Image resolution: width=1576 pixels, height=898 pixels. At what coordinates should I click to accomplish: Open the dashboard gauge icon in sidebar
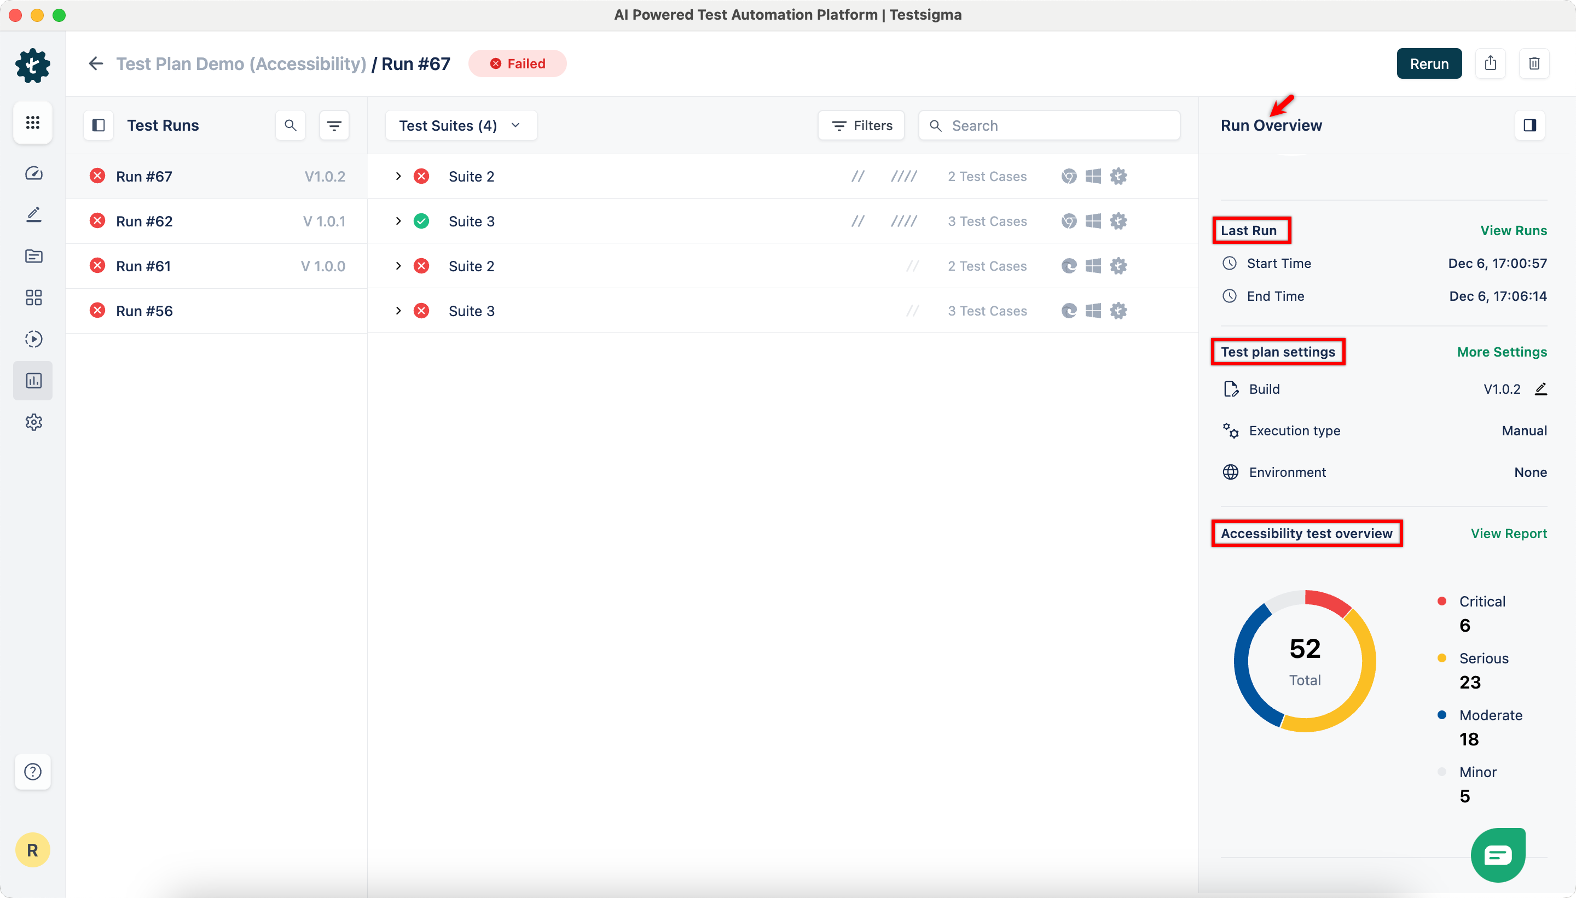tap(33, 173)
